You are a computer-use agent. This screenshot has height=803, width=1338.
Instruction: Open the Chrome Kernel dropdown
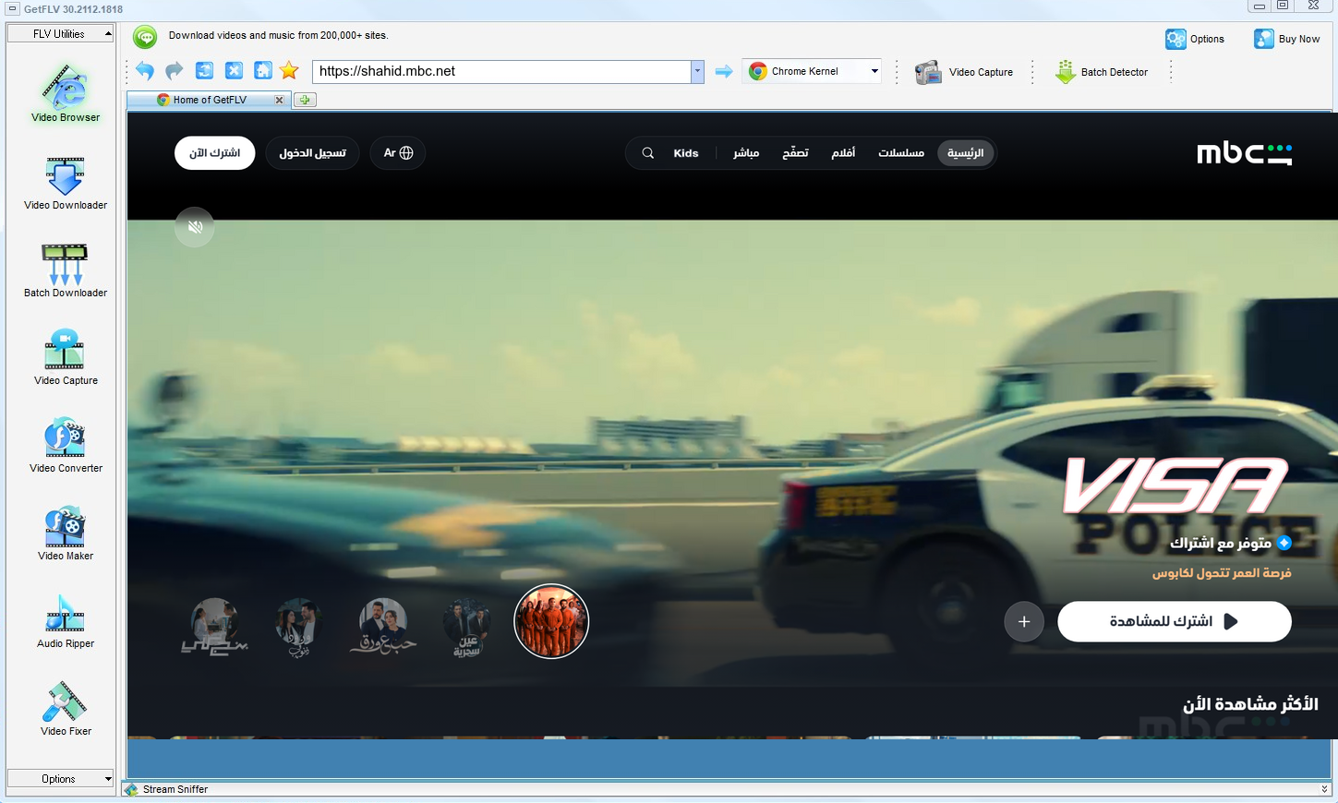click(813, 71)
